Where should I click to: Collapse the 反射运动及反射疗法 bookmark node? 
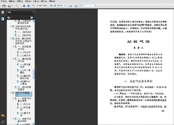pos(11,26)
